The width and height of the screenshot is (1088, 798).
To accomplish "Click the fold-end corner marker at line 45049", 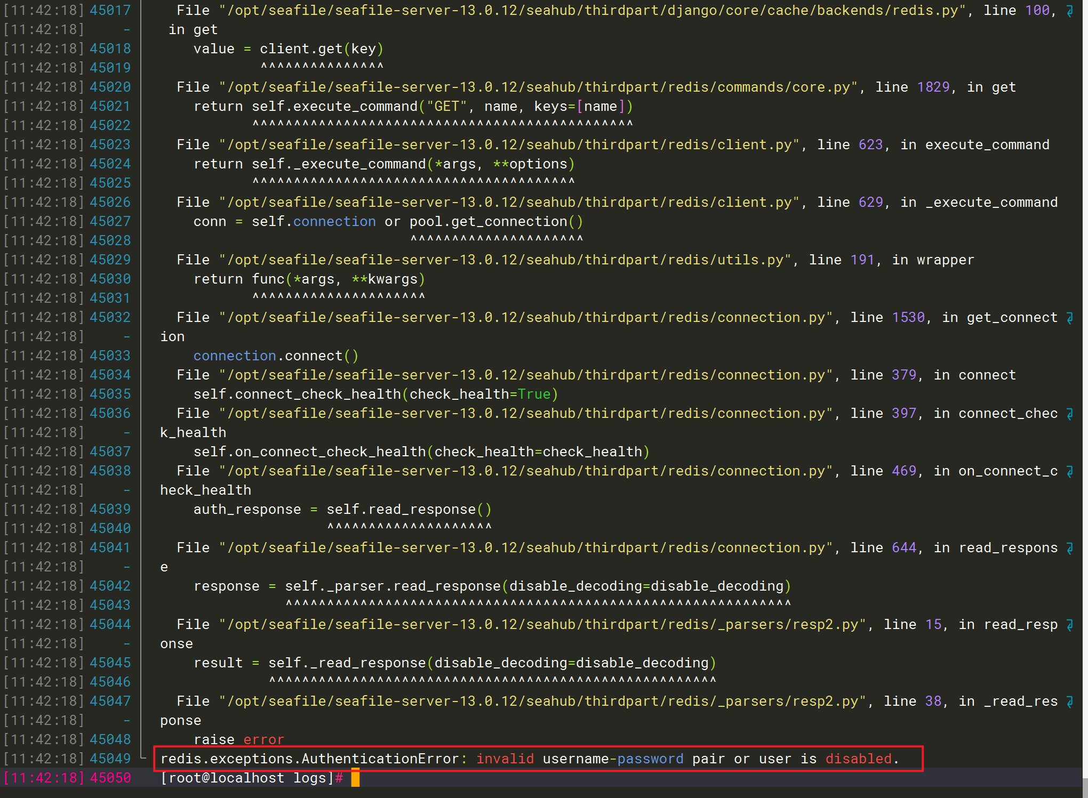I will click(143, 757).
